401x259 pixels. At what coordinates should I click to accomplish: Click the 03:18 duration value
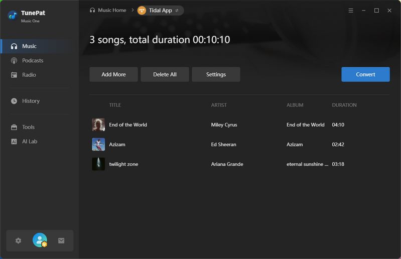(x=338, y=164)
